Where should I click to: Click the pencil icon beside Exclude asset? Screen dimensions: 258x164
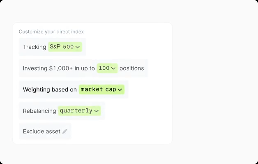pos(65,132)
